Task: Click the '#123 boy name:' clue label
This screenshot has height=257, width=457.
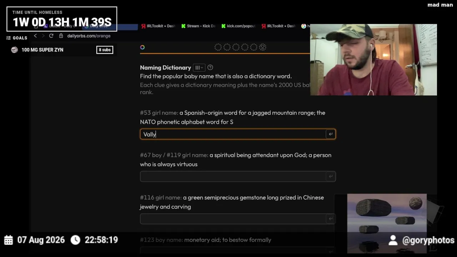Action: pos(161,240)
